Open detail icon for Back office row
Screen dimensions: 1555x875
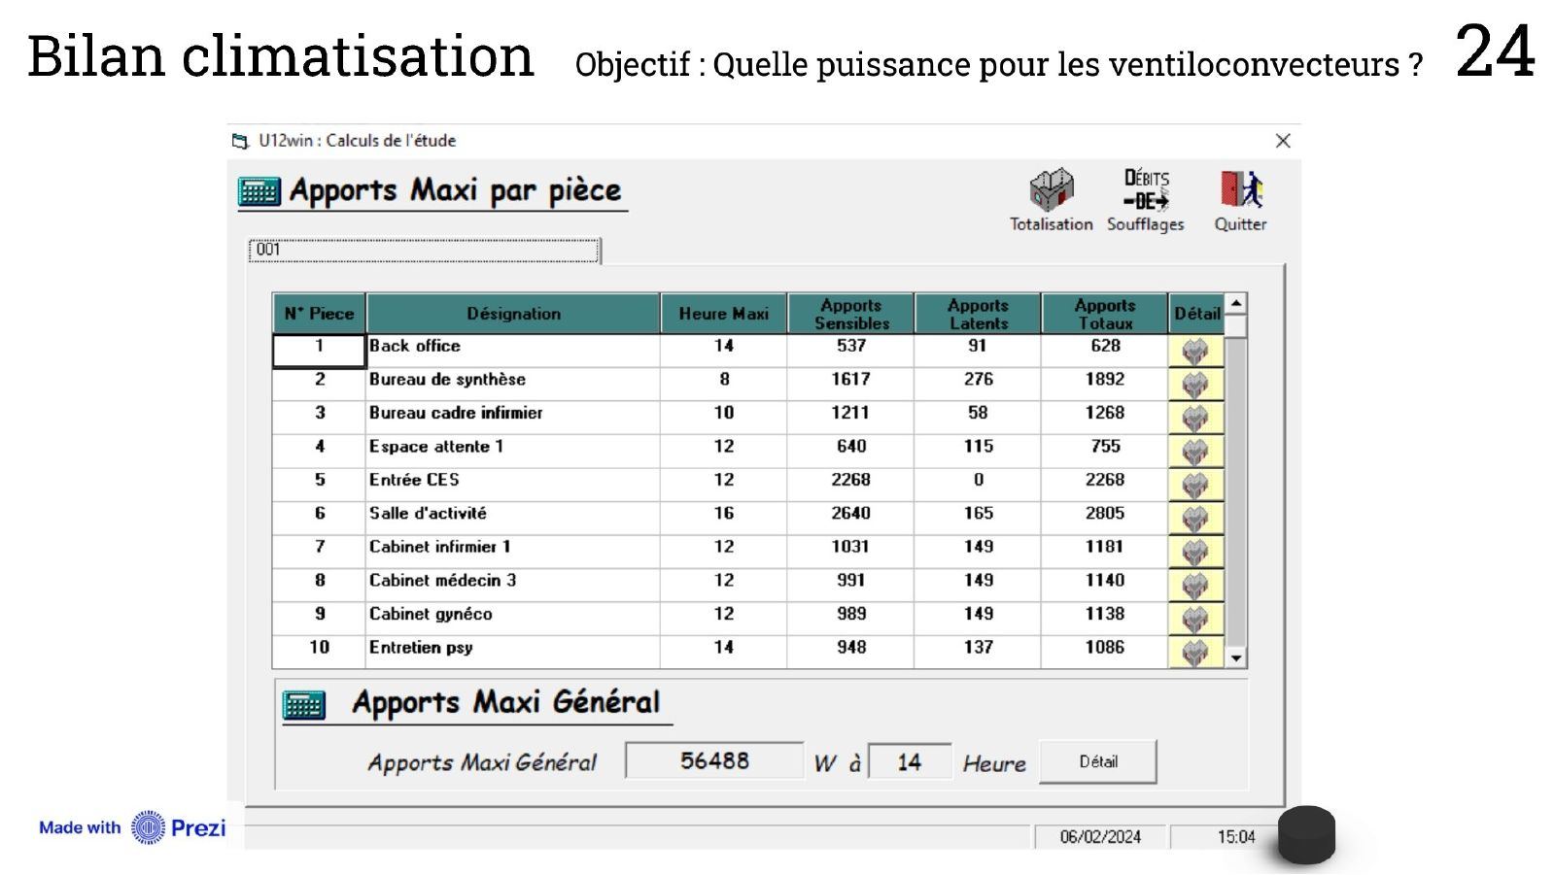tap(1195, 351)
